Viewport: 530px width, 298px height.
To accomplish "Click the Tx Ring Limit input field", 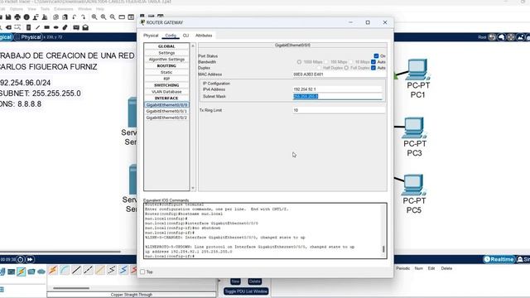I will (339, 110).
